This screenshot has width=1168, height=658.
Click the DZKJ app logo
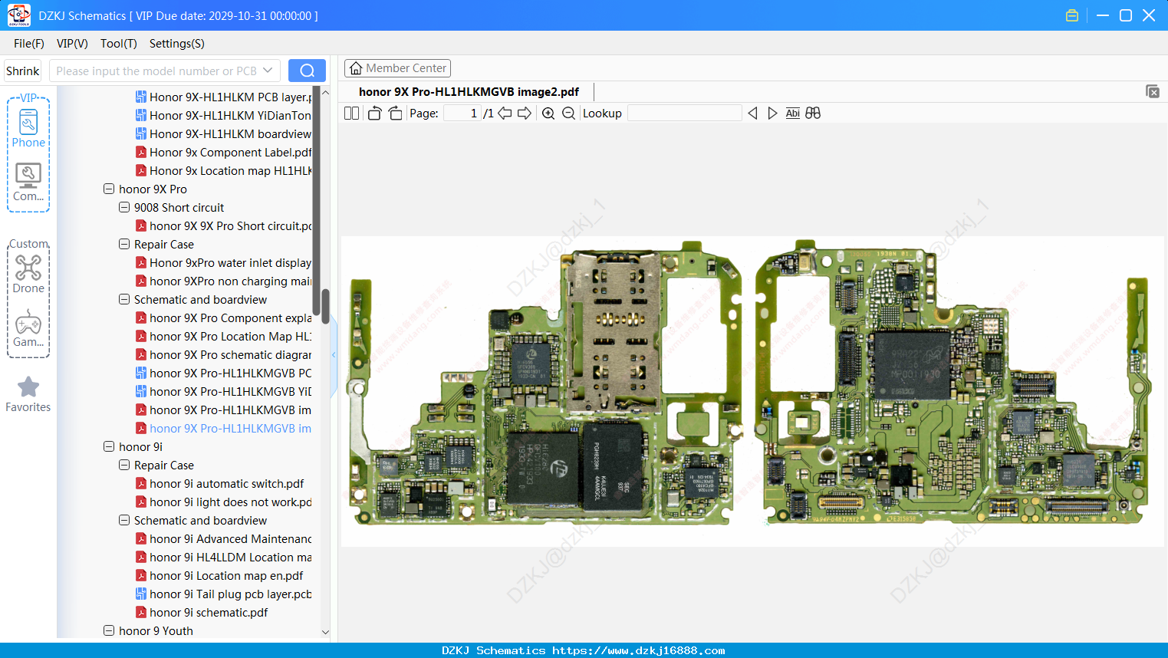pyautogui.click(x=18, y=15)
